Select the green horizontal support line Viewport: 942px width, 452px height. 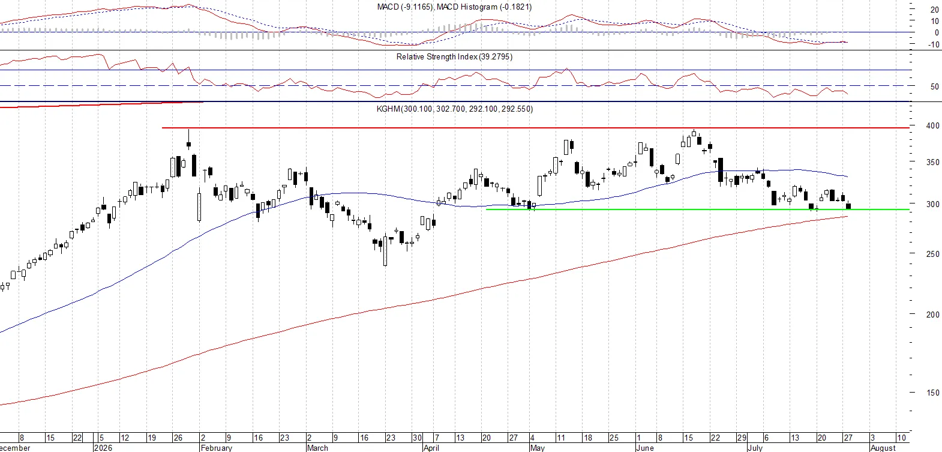coord(697,209)
